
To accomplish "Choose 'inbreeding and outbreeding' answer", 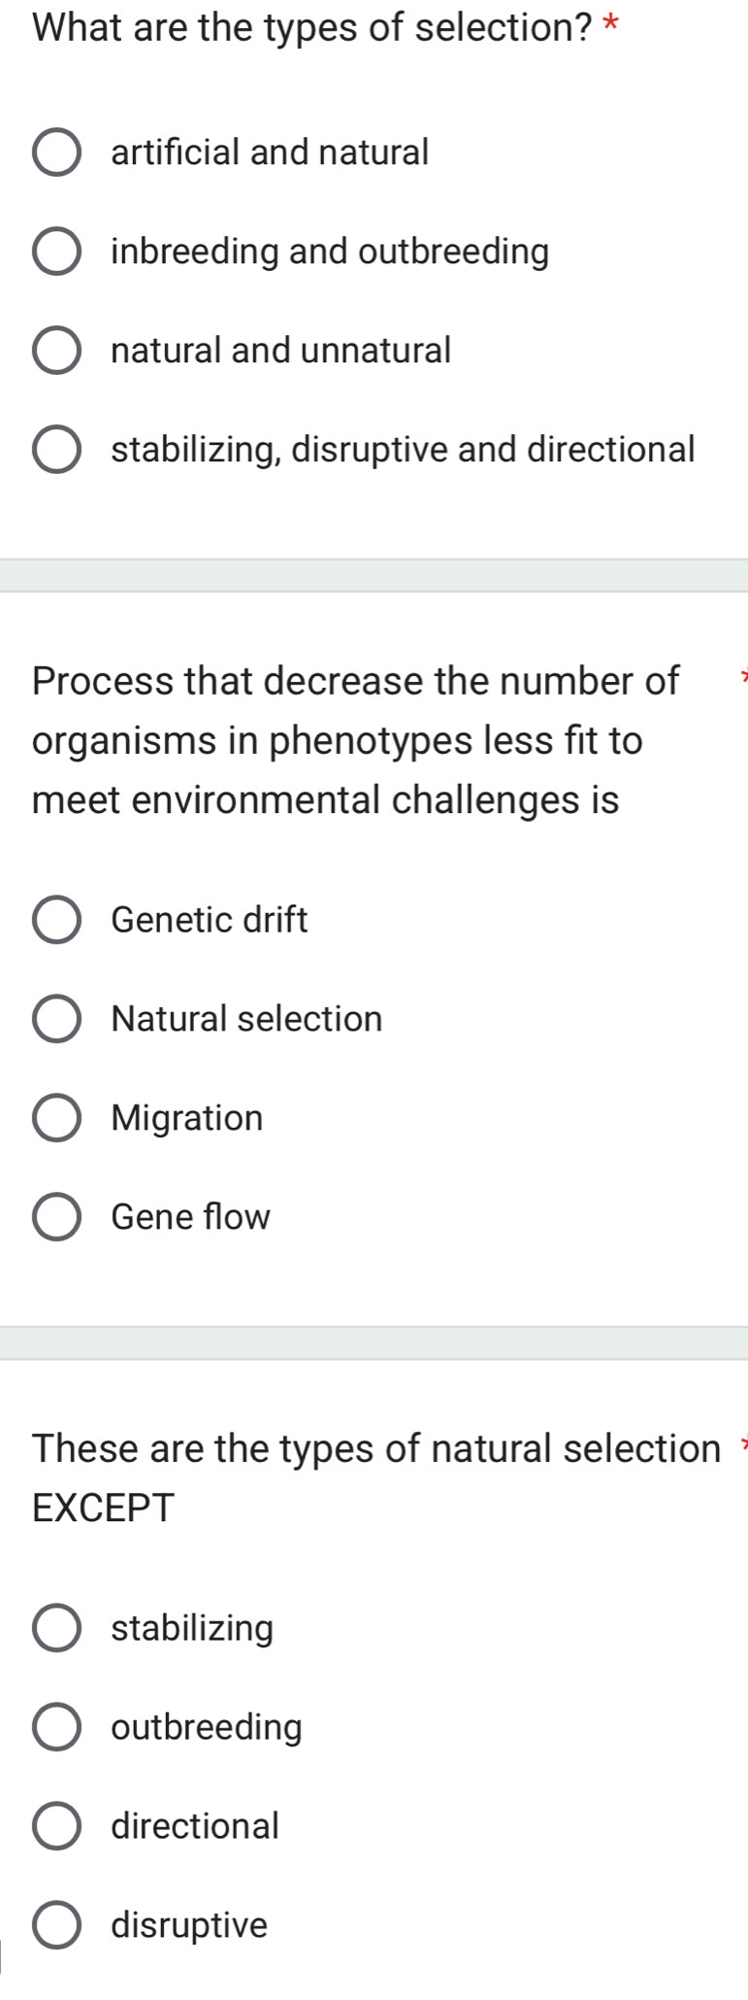I will click(59, 251).
